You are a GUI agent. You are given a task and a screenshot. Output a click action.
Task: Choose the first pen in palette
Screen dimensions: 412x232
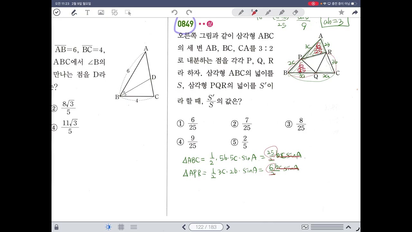[x=241, y=13]
